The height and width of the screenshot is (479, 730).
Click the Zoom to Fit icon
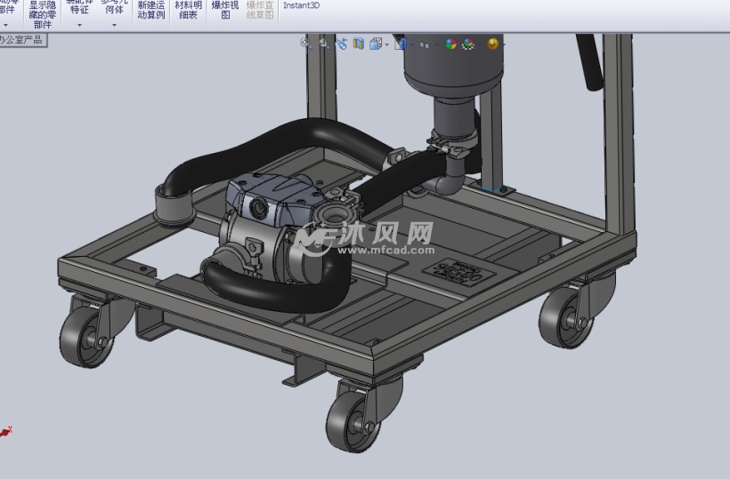[x=306, y=44]
